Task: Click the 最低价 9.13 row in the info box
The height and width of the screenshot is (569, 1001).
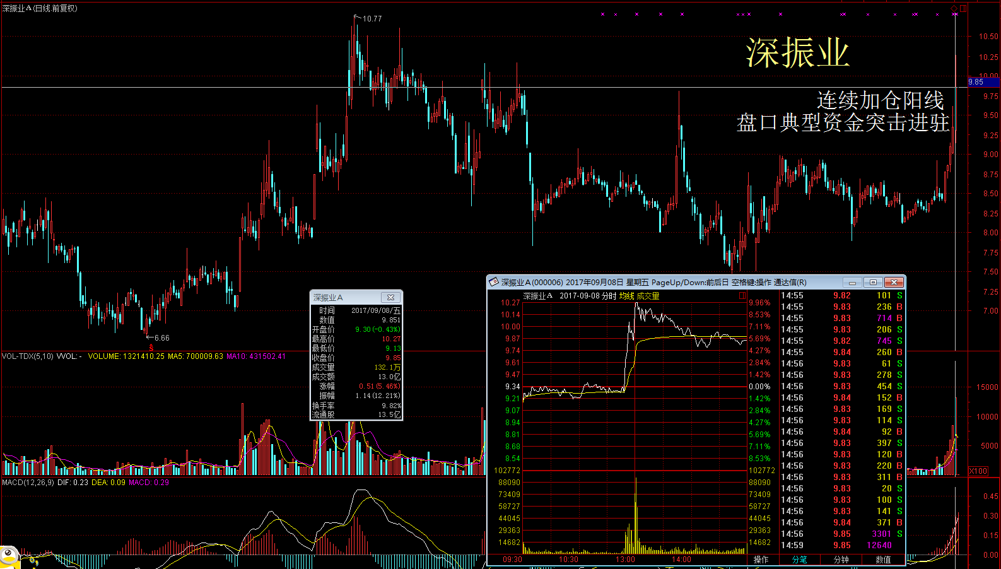Action: pos(356,348)
